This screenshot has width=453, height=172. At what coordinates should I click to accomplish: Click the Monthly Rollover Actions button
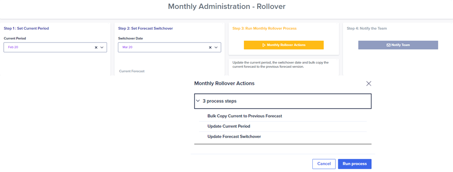tap(284, 45)
